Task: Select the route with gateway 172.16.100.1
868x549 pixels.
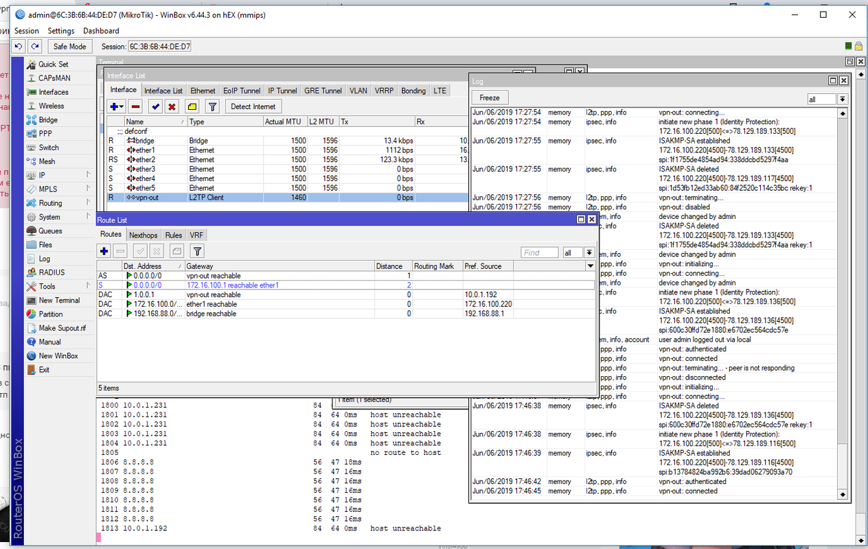Action: point(345,285)
